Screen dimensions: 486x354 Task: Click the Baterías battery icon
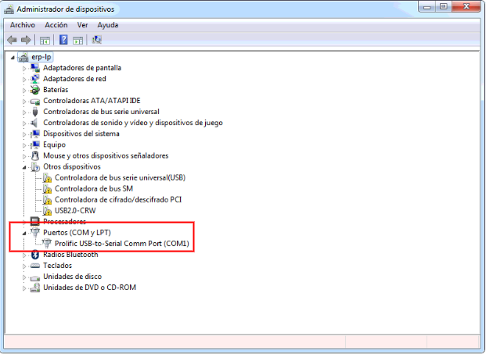click(35, 90)
